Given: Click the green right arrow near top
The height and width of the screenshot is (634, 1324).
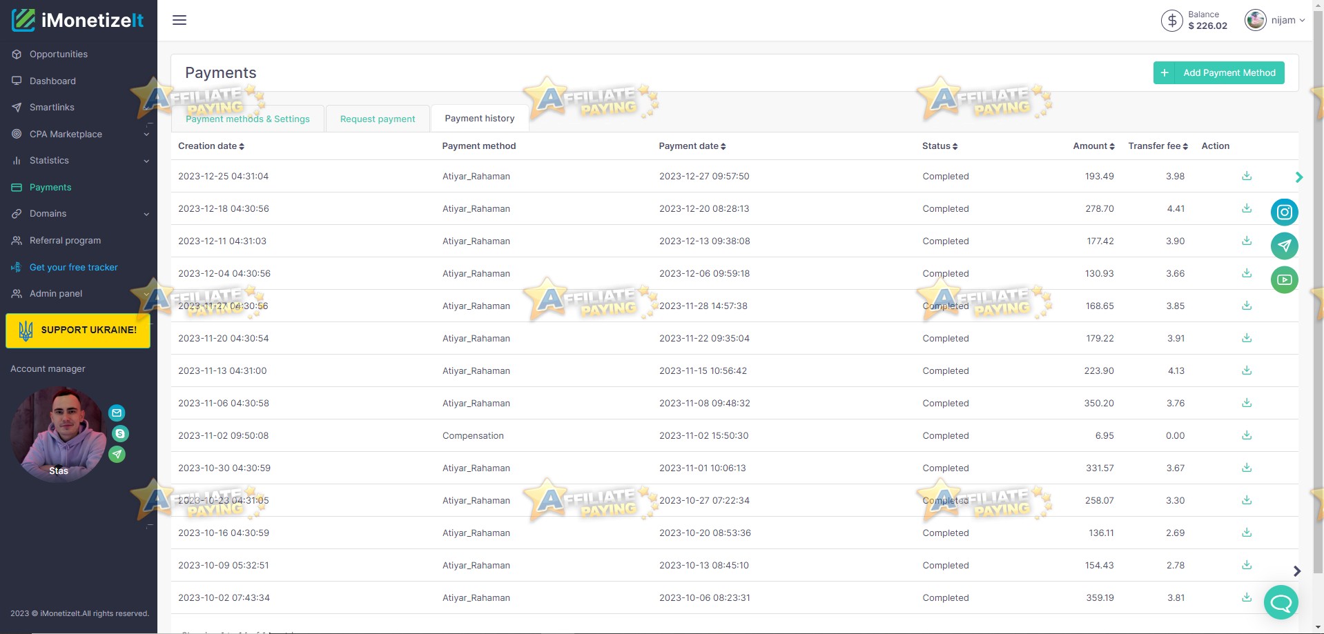Looking at the screenshot, I should (x=1299, y=177).
